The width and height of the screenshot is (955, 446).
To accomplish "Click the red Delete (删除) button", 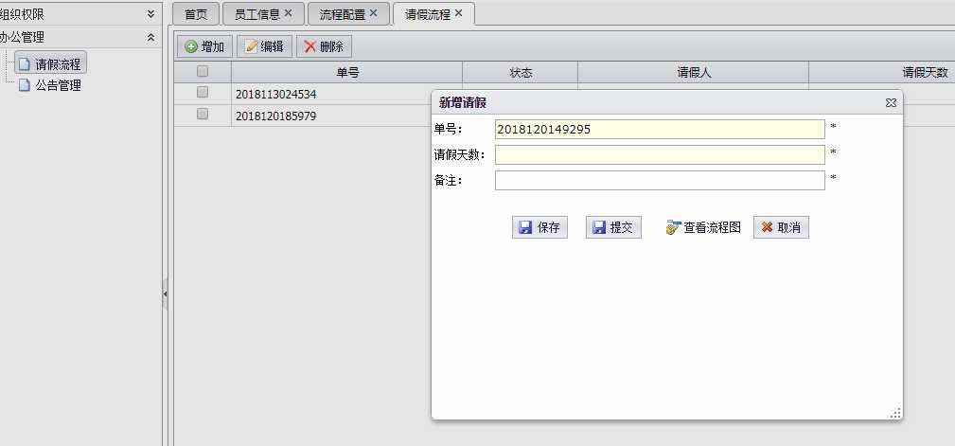I will [x=324, y=46].
